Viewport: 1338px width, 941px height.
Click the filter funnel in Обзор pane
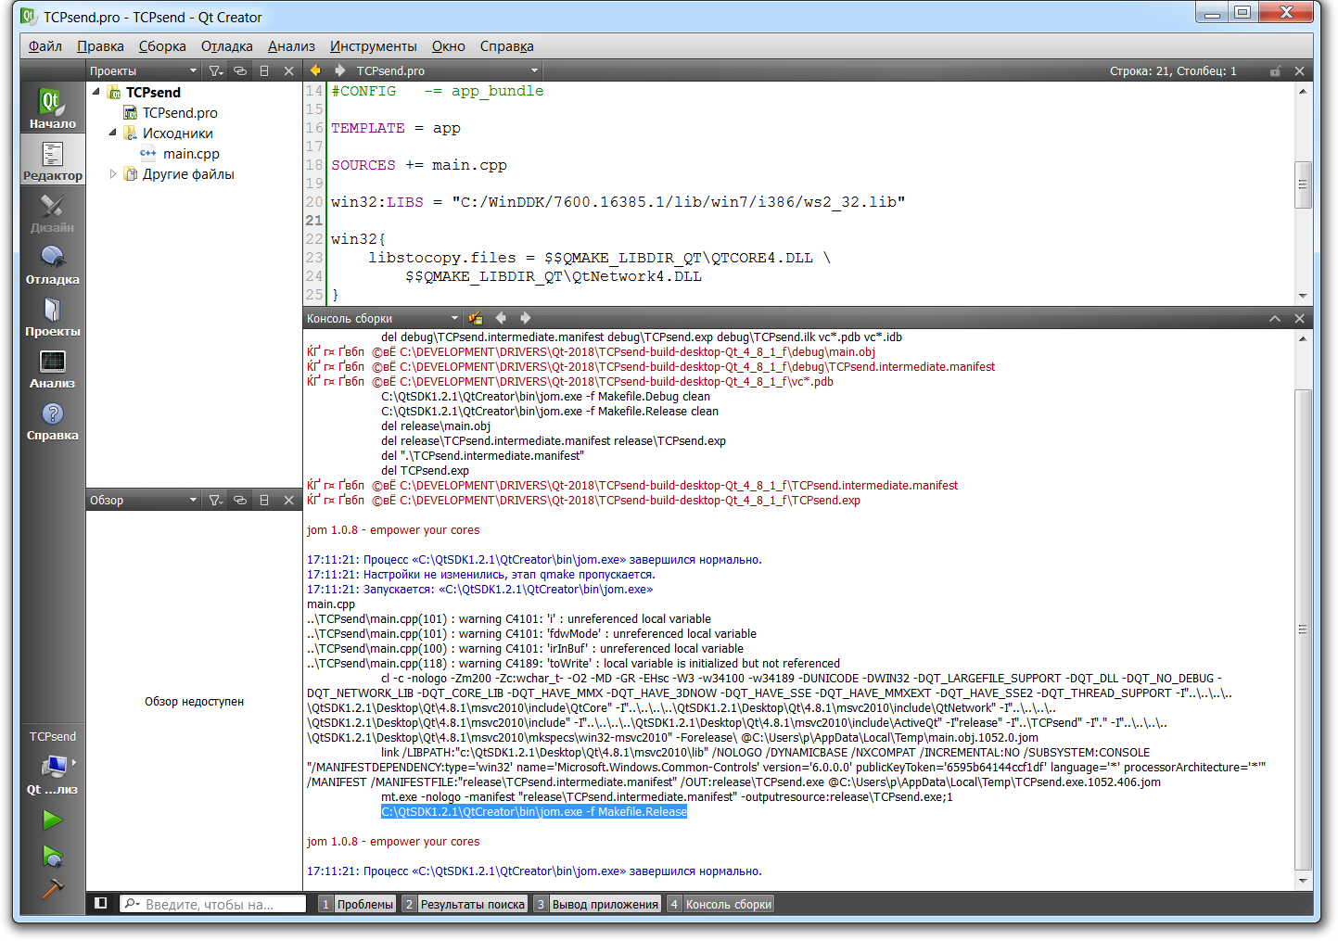[216, 500]
